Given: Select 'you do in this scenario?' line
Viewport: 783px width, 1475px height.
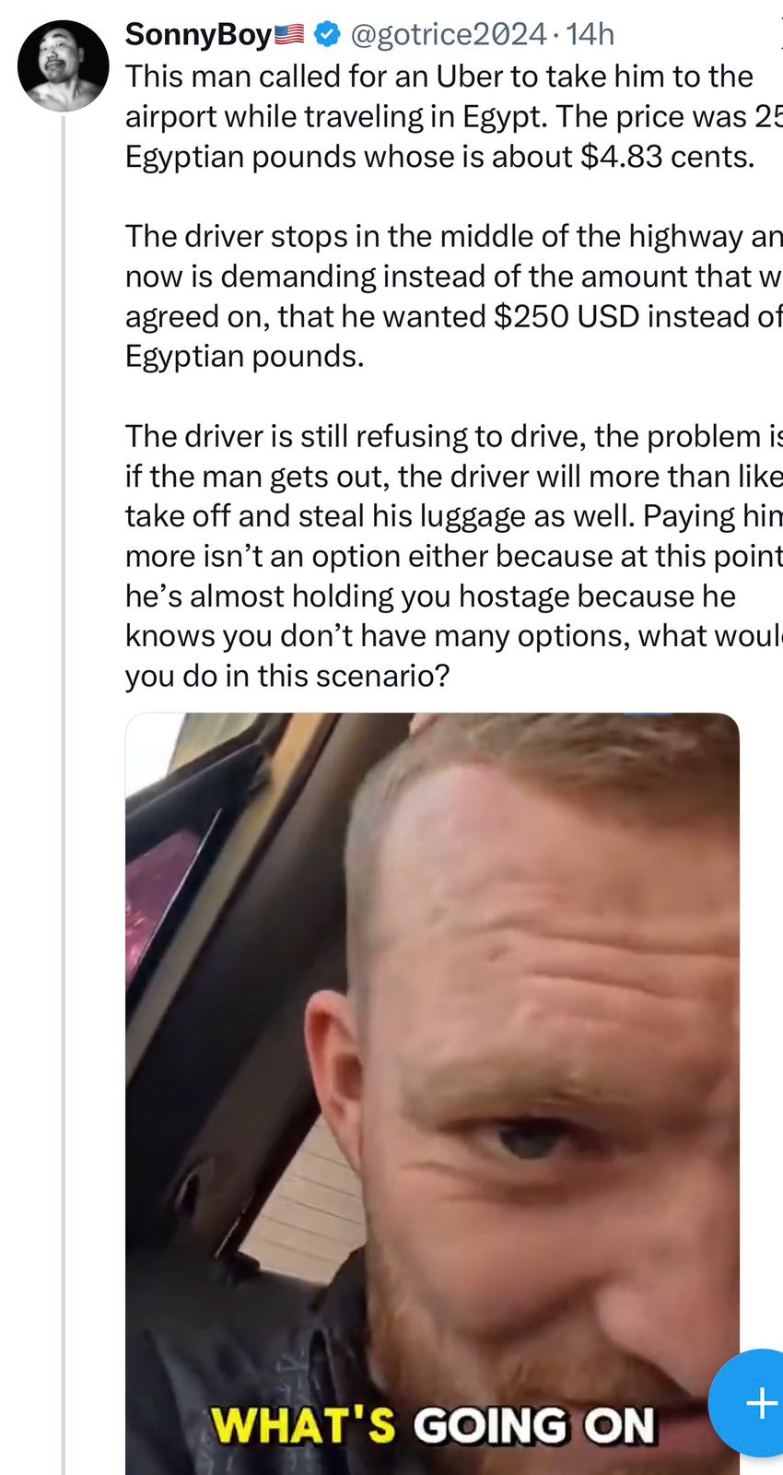Looking at the screenshot, I should (x=287, y=676).
